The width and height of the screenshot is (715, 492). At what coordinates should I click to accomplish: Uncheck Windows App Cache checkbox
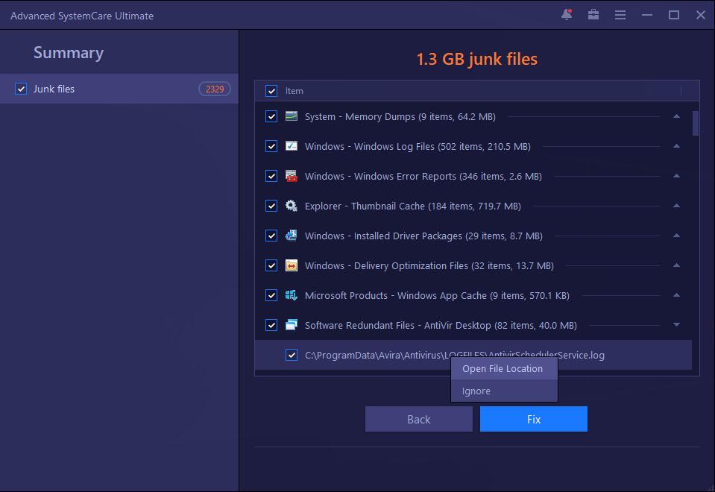pos(271,295)
